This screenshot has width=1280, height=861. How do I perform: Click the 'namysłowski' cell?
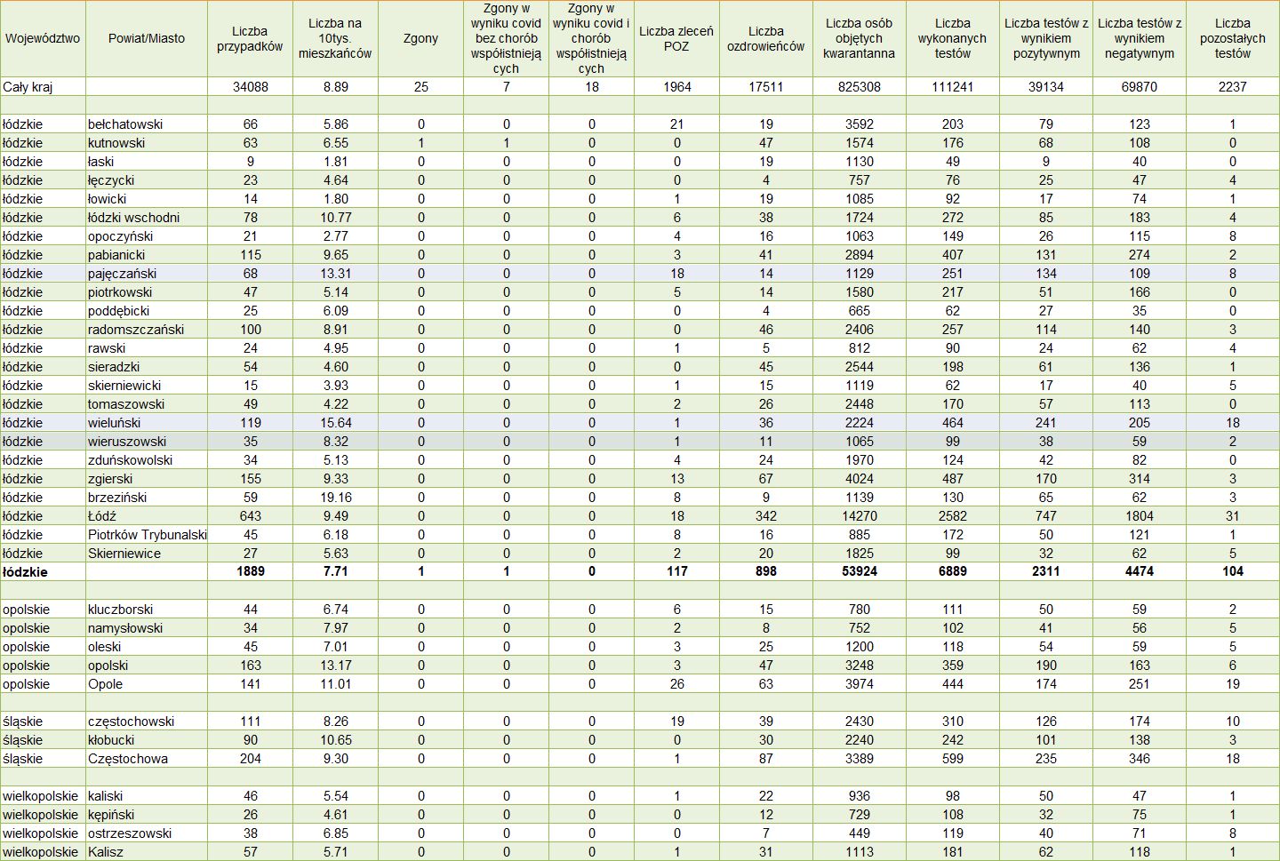[147, 628]
